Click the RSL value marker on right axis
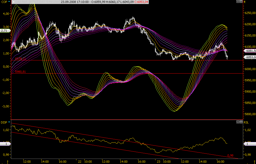 pos(250,144)
